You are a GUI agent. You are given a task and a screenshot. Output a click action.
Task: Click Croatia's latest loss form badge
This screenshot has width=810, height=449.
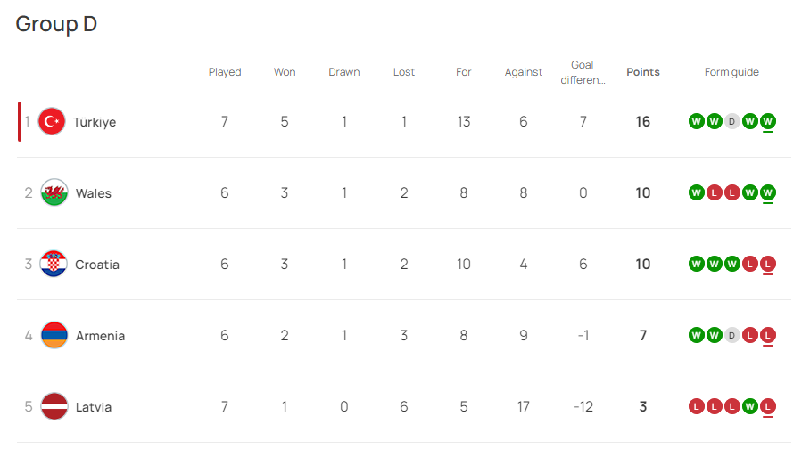pyautogui.click(x=768, y=264)
